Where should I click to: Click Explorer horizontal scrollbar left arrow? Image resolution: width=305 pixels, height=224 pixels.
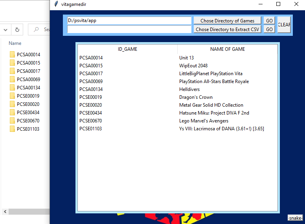[5, 211]
